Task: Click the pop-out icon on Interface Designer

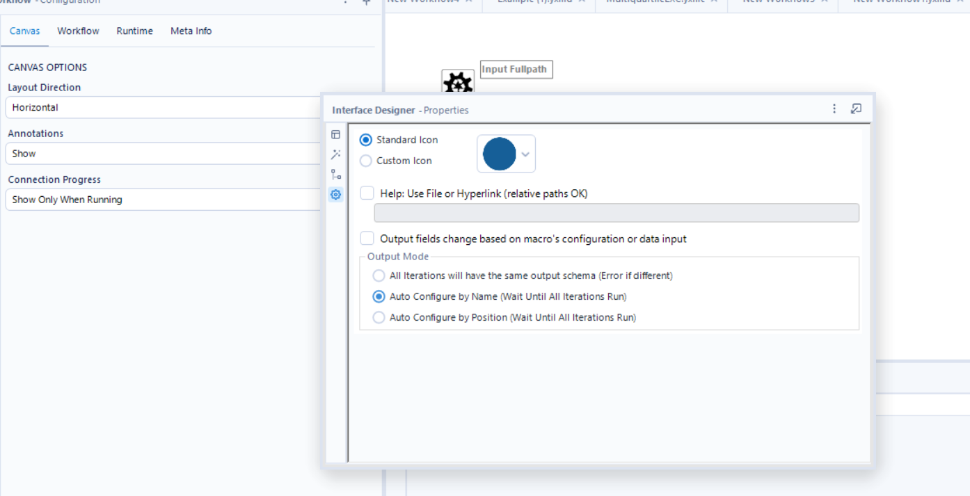Action: [856, 109]
